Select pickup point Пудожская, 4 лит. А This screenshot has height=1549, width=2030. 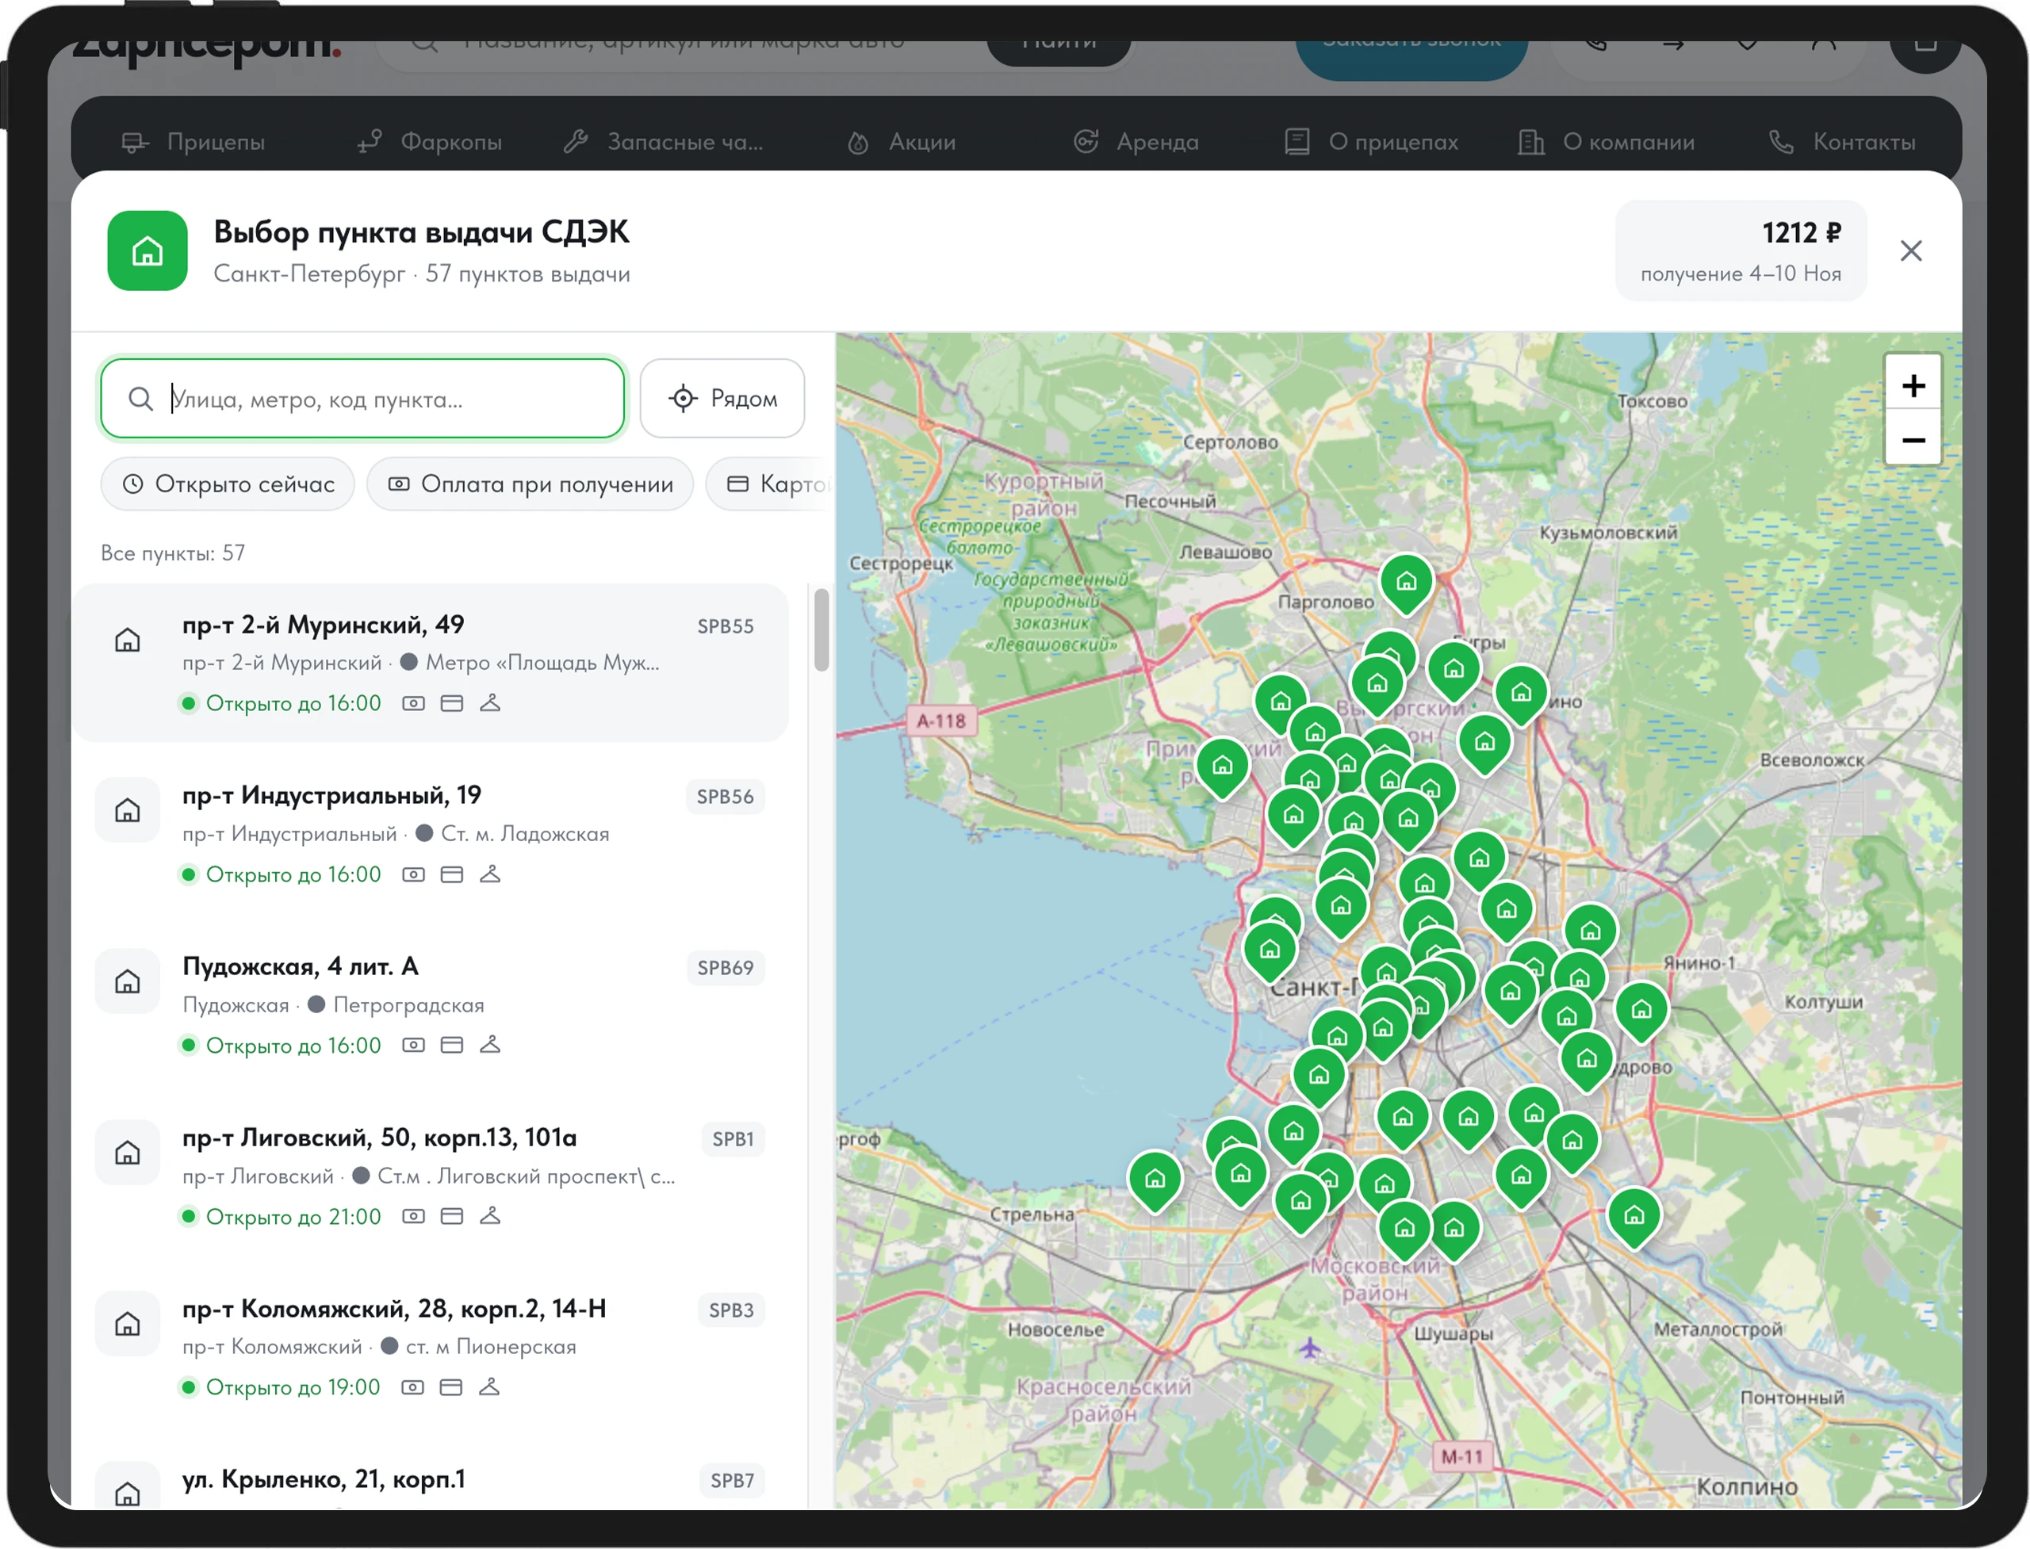click(431, 1005)
